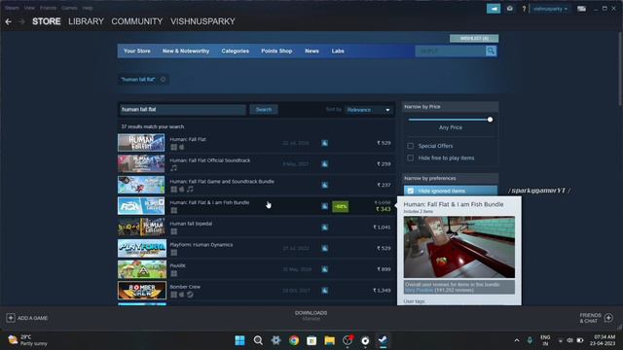Click review score icon for Human: Fall Flat
The height and width of the screenshot is (350, 623).
pyautogui.click(x=324, y=143)
